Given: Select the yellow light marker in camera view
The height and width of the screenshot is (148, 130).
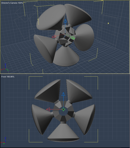Looking at the screenshot, I should (108, 23).
